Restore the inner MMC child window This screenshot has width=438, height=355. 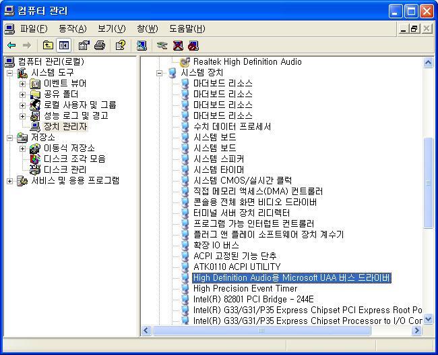(x=414, y=29)
